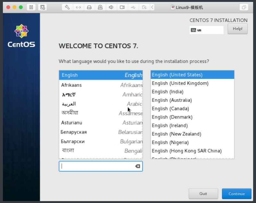Viewport: 256px width, 203px height.
Task: Choose English (Denmark) locale
Action: [192, 117]
